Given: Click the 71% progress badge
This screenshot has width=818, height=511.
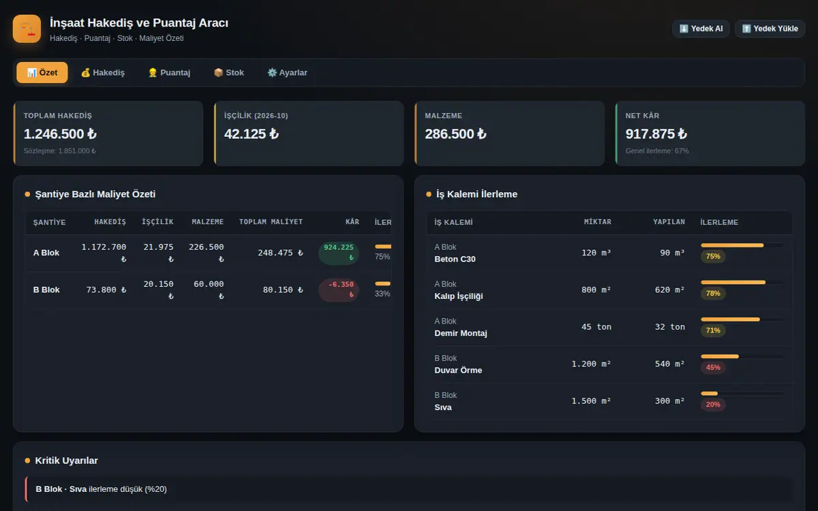Looking at the screenshot, I should 713,330.
